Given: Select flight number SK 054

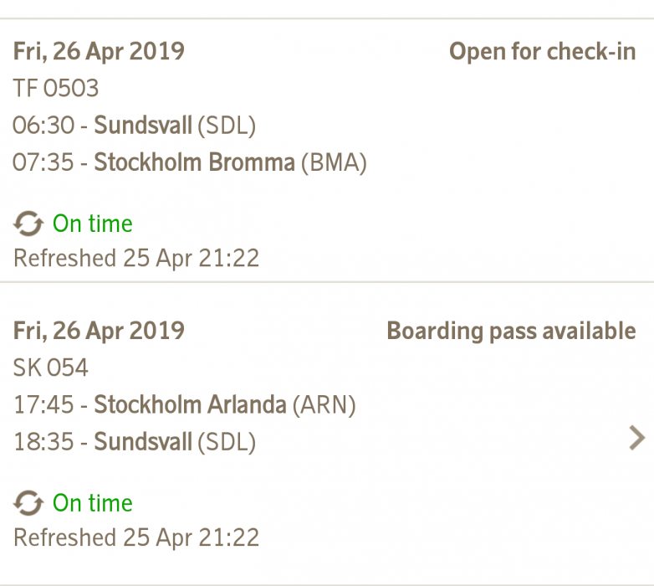Looking at the screenshot, I should point(51,368).
